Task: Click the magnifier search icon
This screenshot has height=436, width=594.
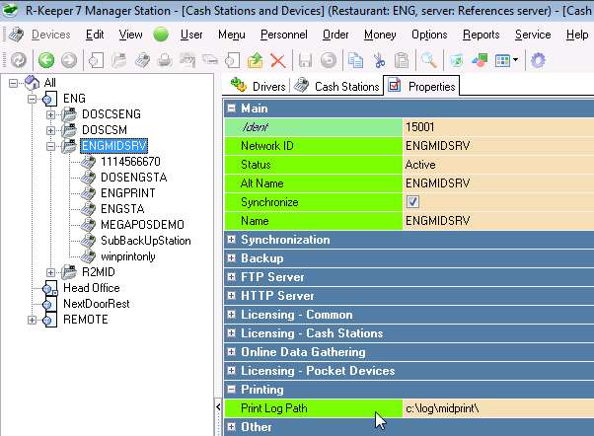Action: (429, 60)
